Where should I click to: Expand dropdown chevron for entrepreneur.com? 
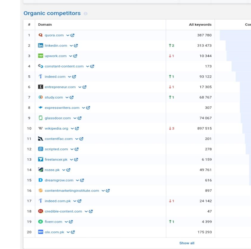click(80, 87)
